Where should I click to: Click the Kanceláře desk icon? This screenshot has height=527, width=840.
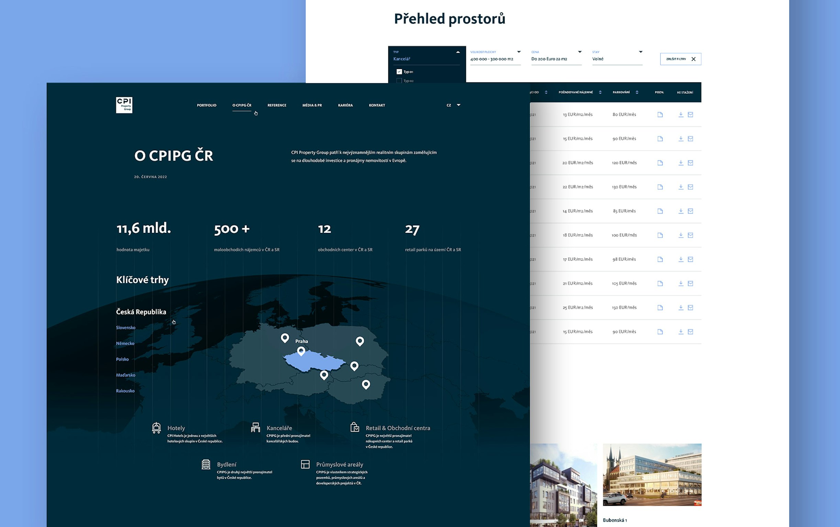pyautogui.click(x=255, y=428)
